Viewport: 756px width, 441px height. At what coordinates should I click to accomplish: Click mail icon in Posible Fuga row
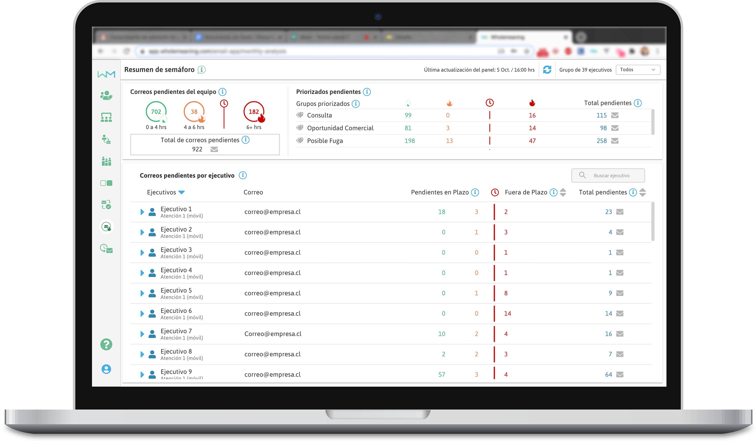[x=615, y=141]
